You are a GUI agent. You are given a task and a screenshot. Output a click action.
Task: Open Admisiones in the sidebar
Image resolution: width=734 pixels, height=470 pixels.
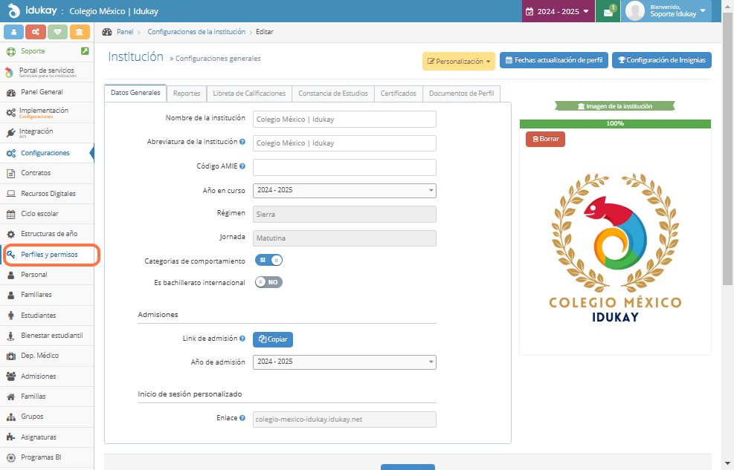(47, 376)
